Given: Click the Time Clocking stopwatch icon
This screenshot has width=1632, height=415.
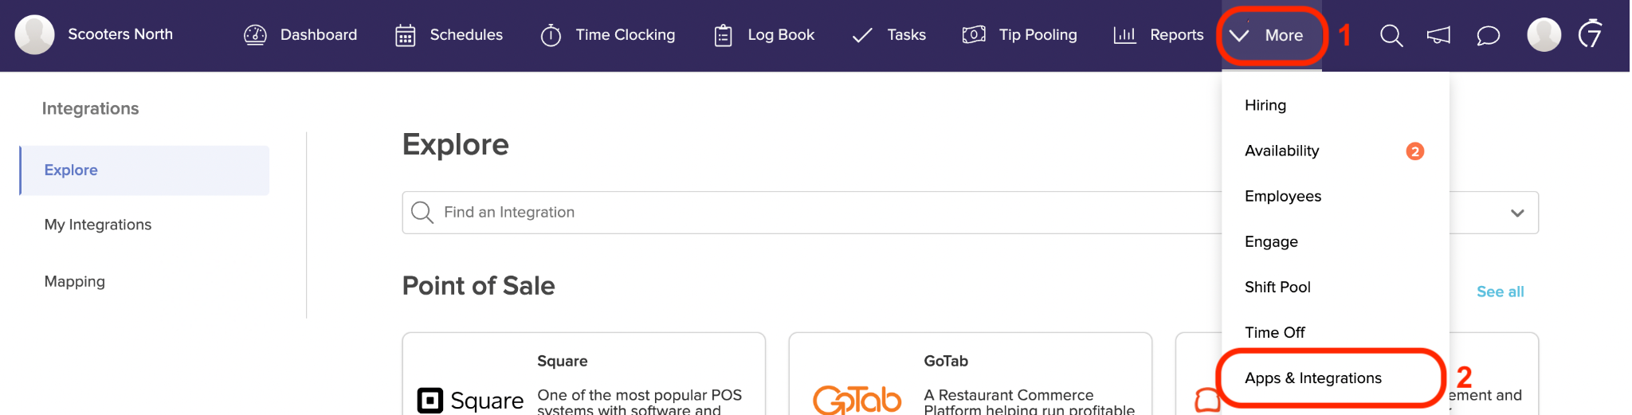Looking at the screenshot, I should [551, 35].
